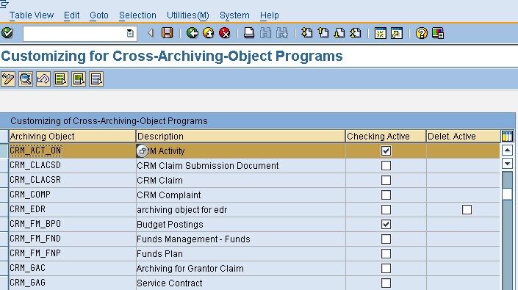Click the table scroll down arrow
The width and height of the screenshot is (518, 290).
pyautogui.click(x=507, y=163)
